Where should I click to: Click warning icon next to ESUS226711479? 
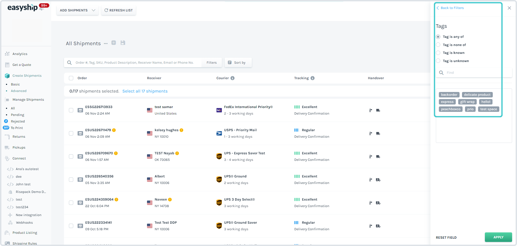114,130
